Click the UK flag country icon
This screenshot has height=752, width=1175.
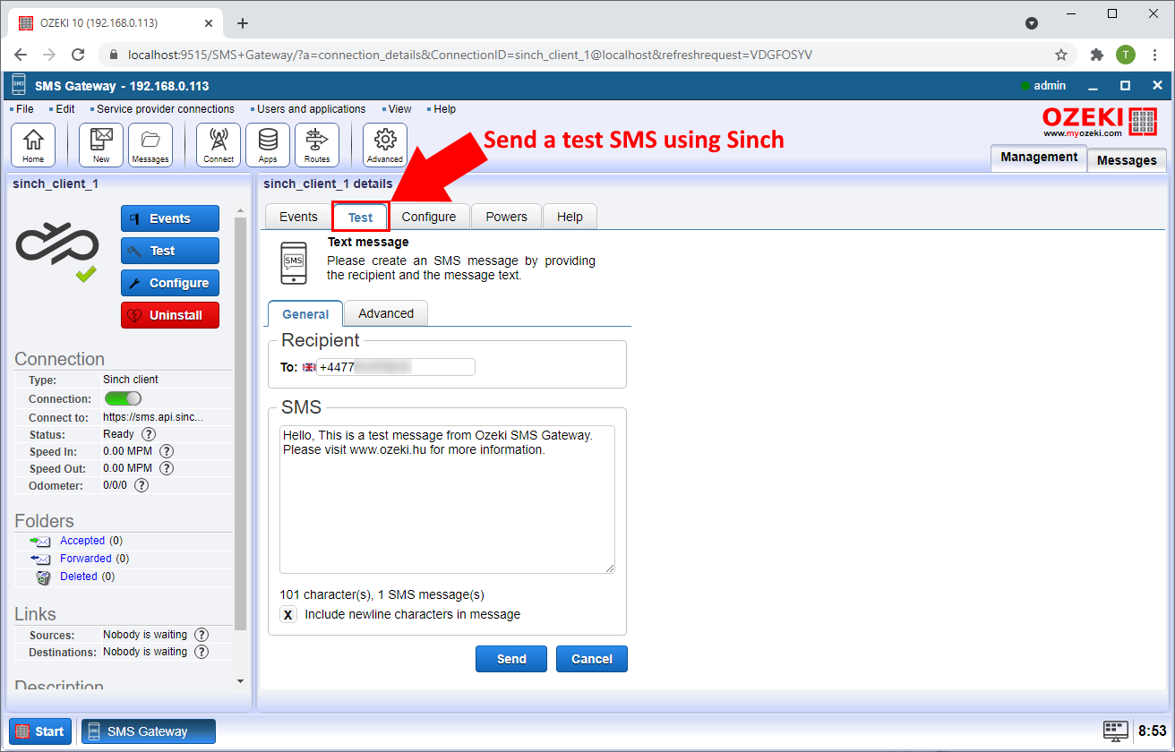click(309, 367)
